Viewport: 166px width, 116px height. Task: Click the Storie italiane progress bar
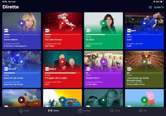point(21,35)
